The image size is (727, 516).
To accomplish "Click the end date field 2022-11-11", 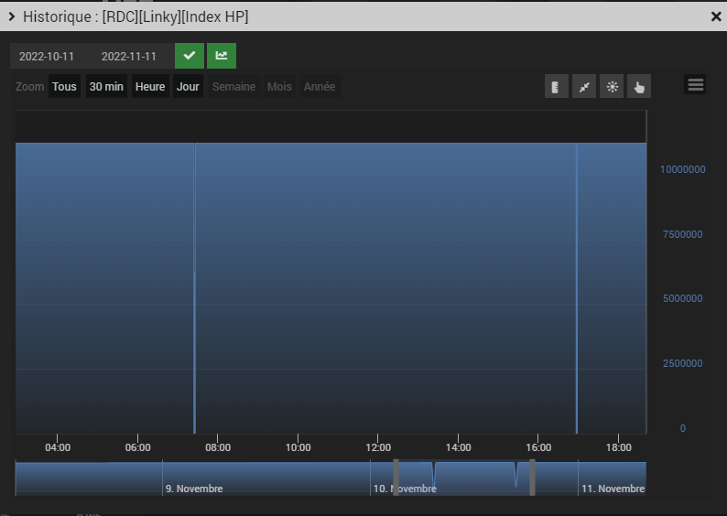I will click(x=128, y=56).
